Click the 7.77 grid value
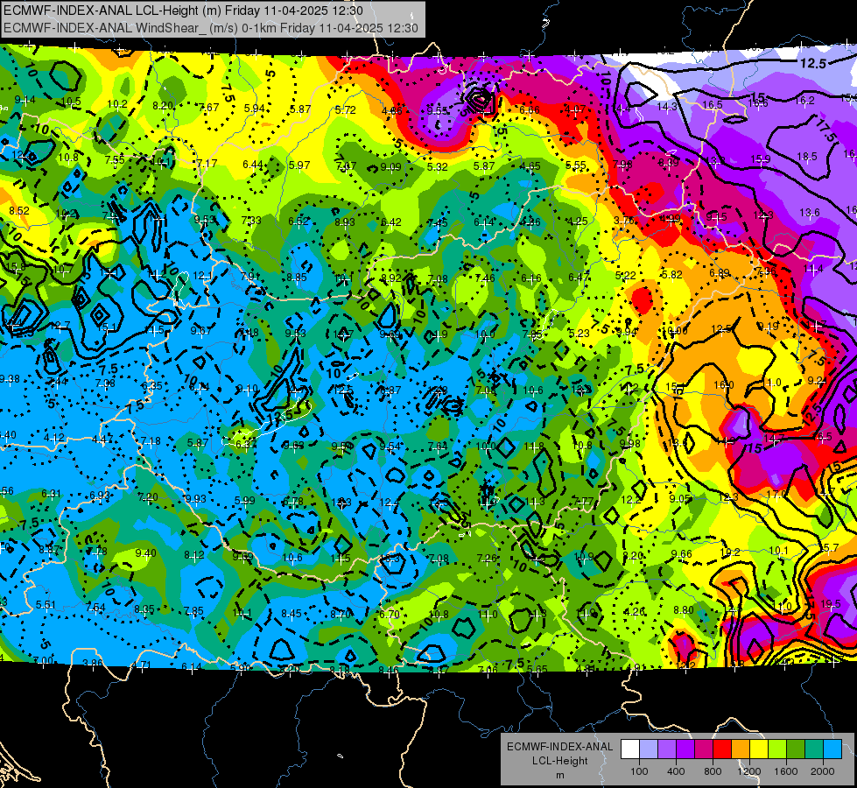This screenshot has width=857, height=788. point(583,501)
